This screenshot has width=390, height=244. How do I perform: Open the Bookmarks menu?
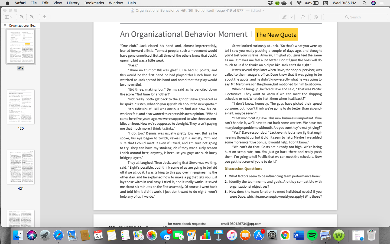coord(94,3)
